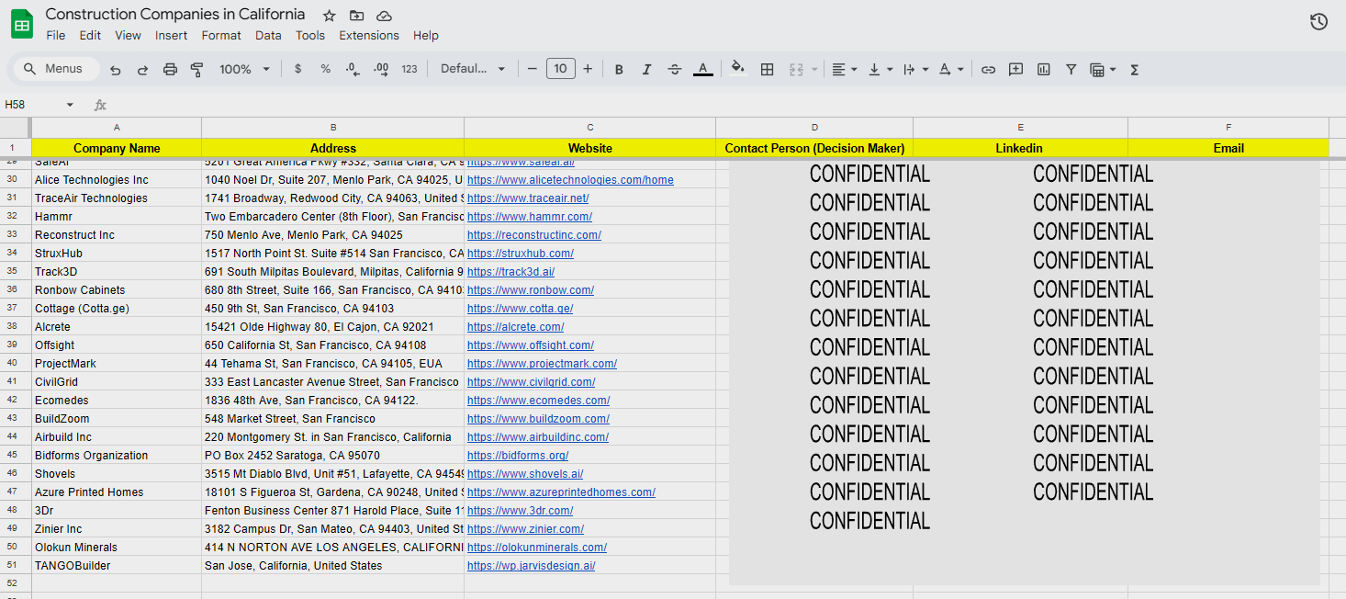Open vertical align dropdown

pyautogui.click(x=880, y=69)
